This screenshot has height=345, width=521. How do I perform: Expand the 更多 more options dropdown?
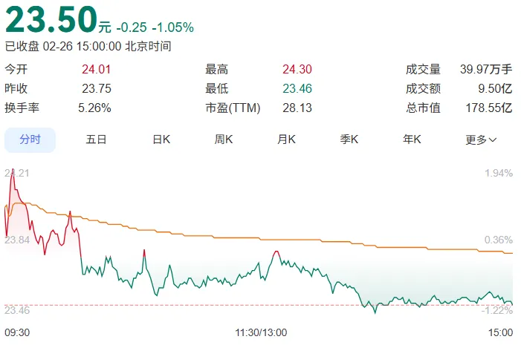(x=481, y=140)
